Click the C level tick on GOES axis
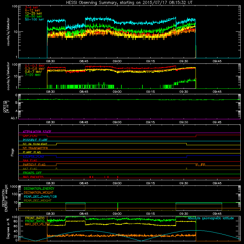 [16, 95]
